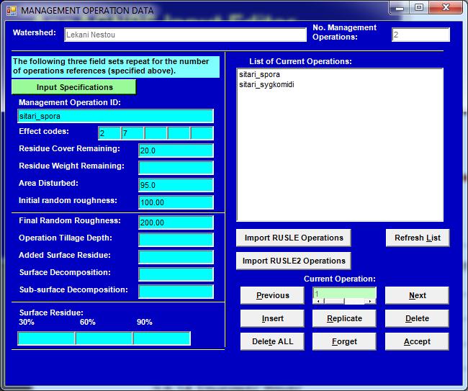The image size is (468, 391).
Task: Click the fifth Effect codes box
Action: tap(202, 133)
